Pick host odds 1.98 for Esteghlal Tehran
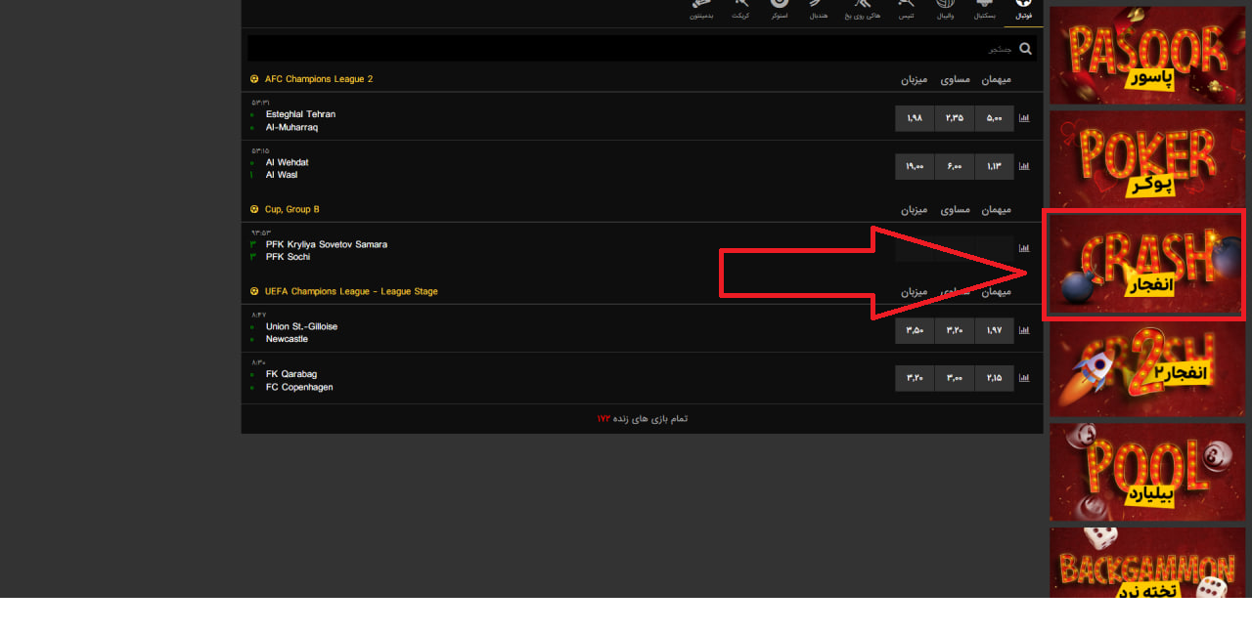Viewport: 1252px width, 633px height. point(915,118)
